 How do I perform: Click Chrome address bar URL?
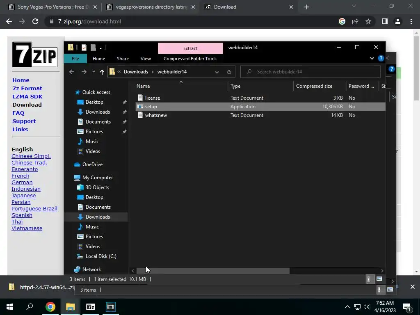[x=89, y=21]
